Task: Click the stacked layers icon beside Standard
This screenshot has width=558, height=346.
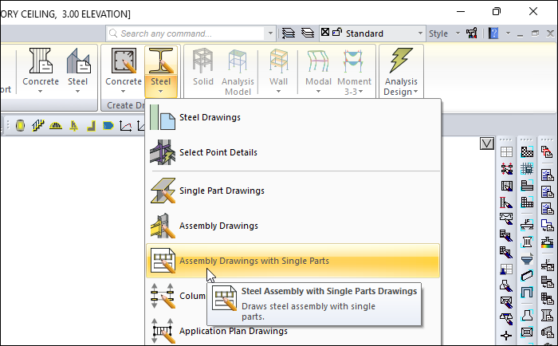Action: coord(308,33)
